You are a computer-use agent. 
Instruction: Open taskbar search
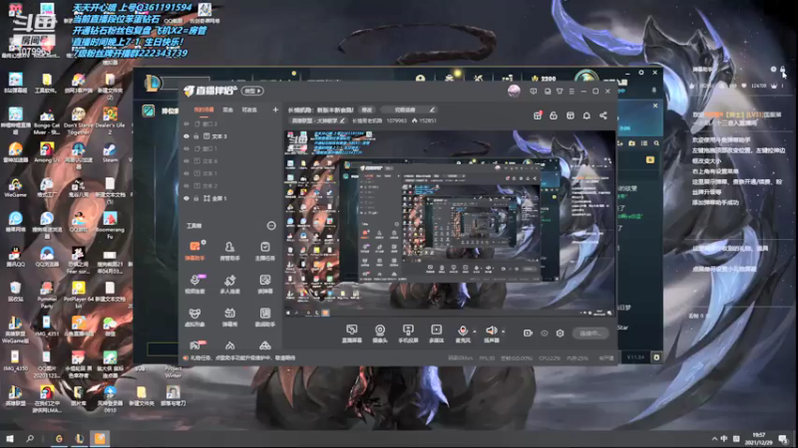click(x=30, y=438)
